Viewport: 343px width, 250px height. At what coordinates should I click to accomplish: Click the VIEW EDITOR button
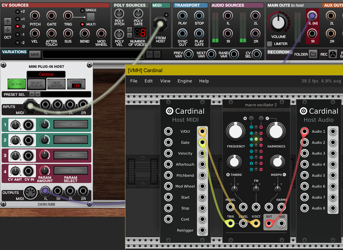pyautogui.click(x=56, y=84)
